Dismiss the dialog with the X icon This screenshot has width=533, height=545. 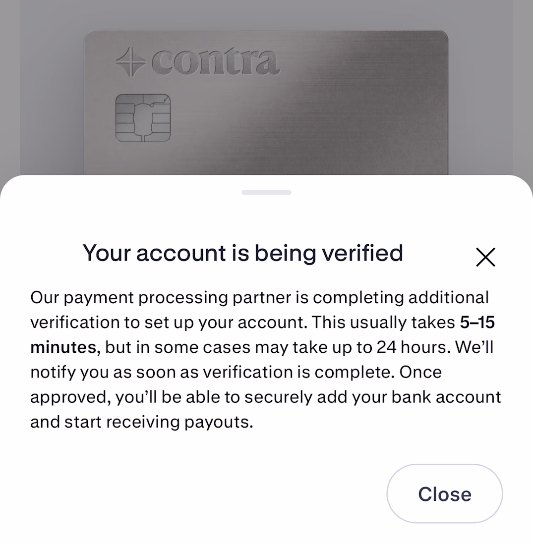coord(485,257)
